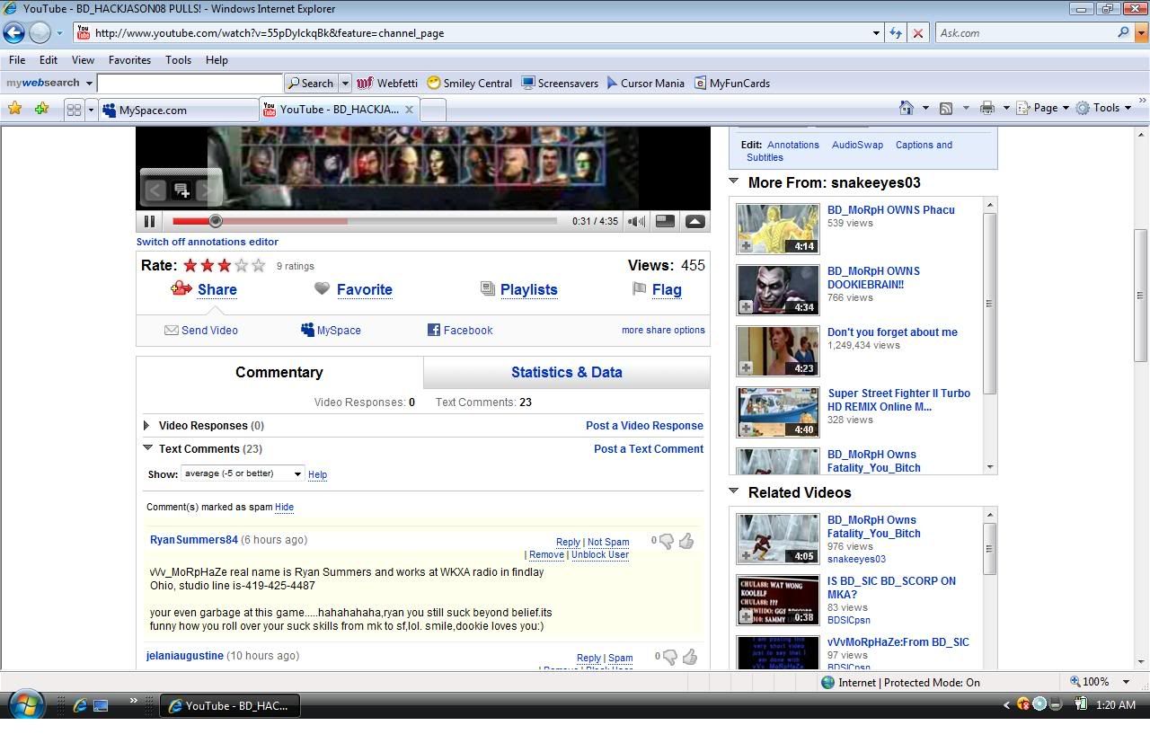The image size is (1150, 743).
Task: Thumbs down RyanSummers84's comment
Action: (667, 541)
